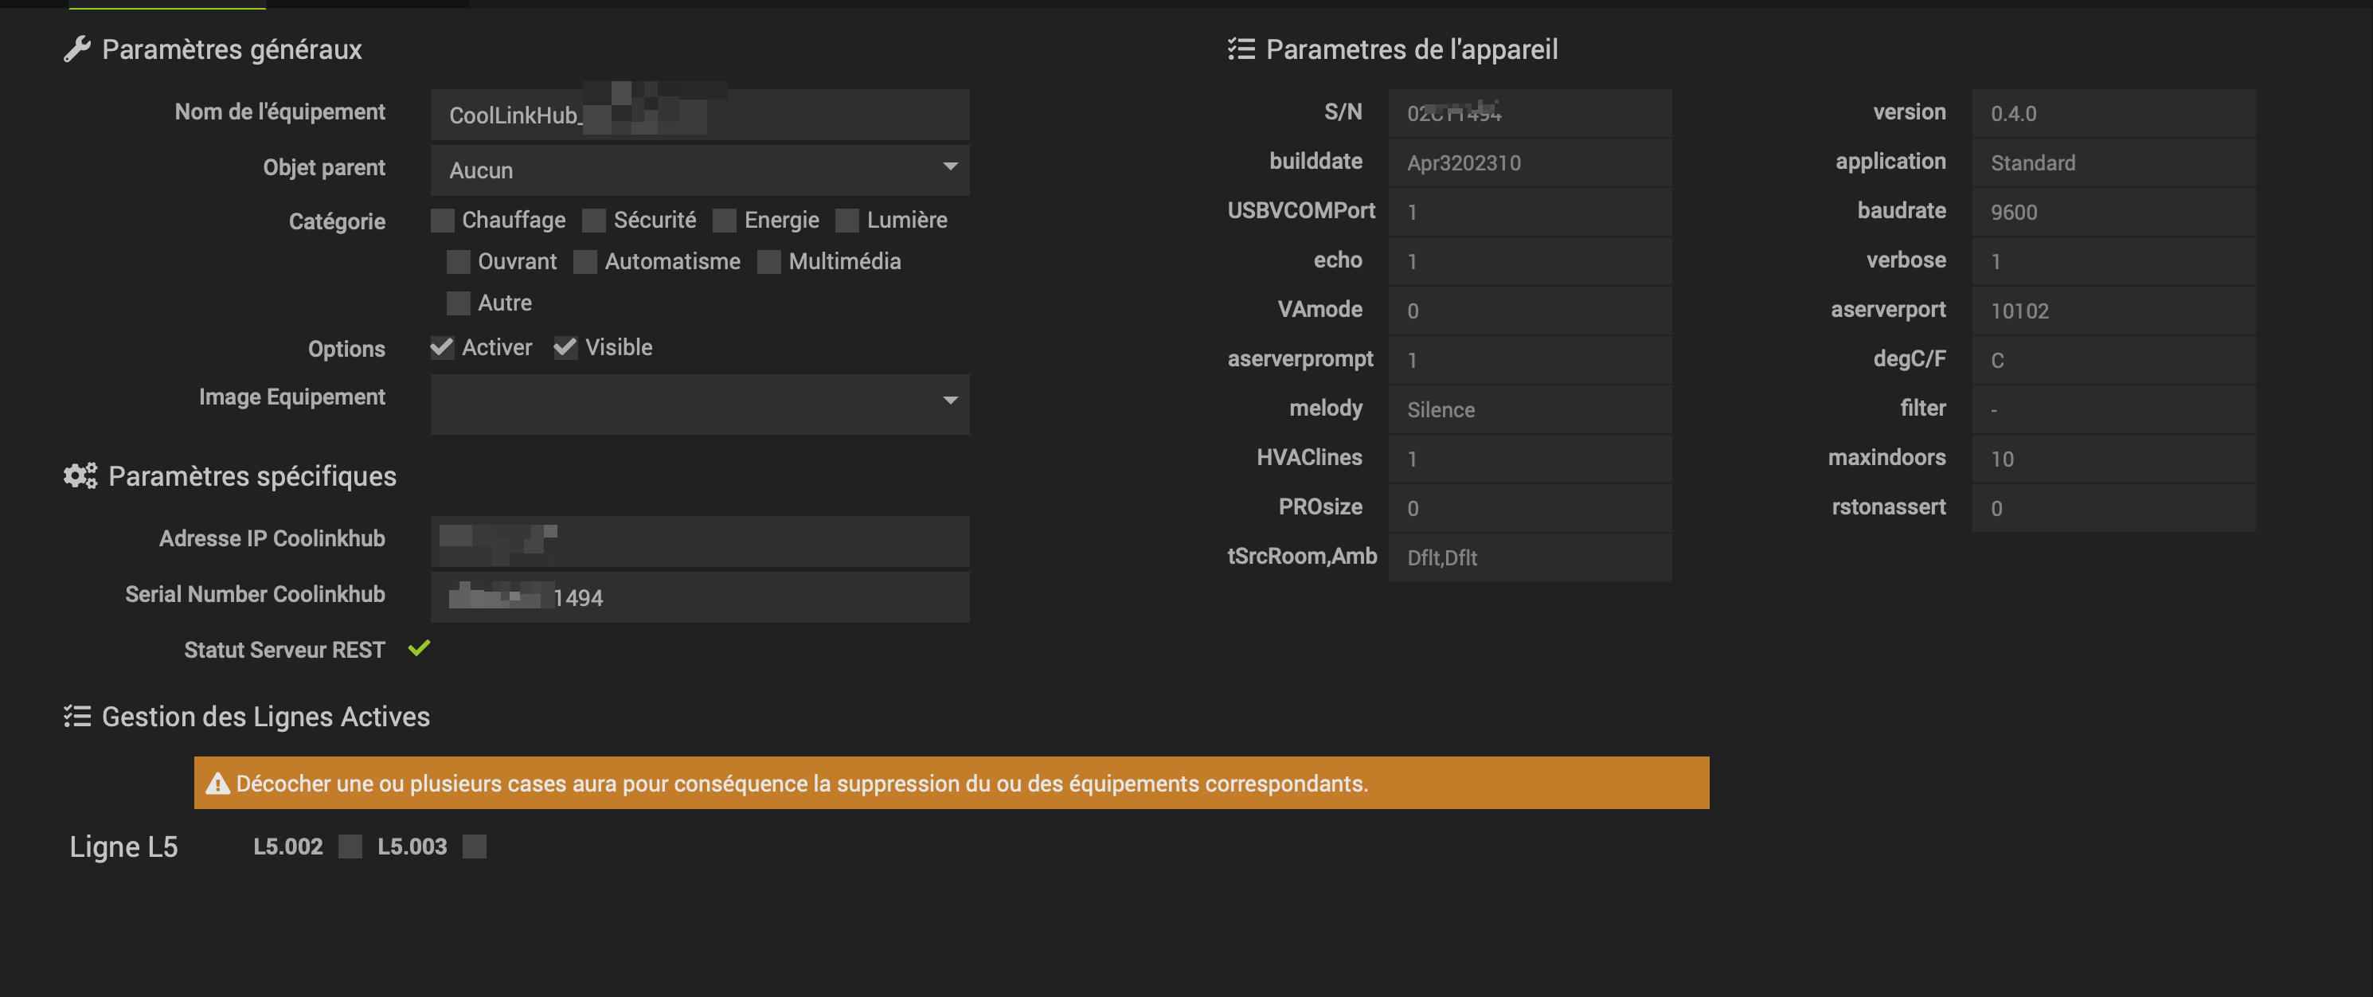2373x997 pixels.
Task: Click the builddate field showing Apr3202310
Action: (1530, 163)
